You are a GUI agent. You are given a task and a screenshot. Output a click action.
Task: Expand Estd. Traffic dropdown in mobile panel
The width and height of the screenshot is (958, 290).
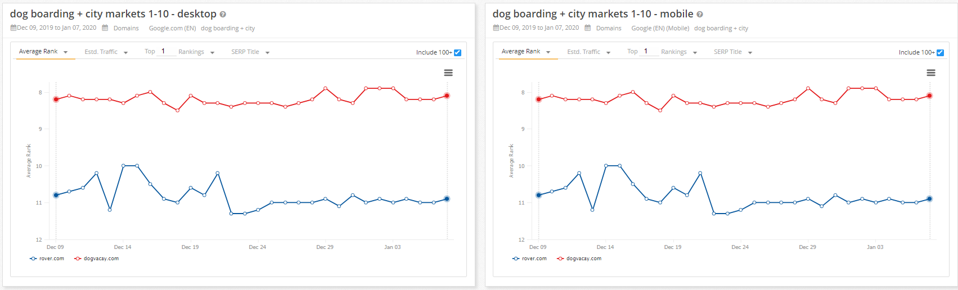click(x=608, y=53)
